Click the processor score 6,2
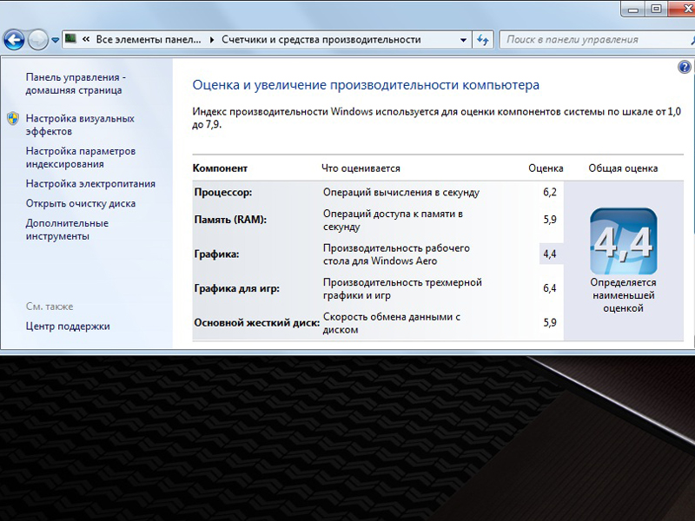The image size is (695, 521). (550, 192)
